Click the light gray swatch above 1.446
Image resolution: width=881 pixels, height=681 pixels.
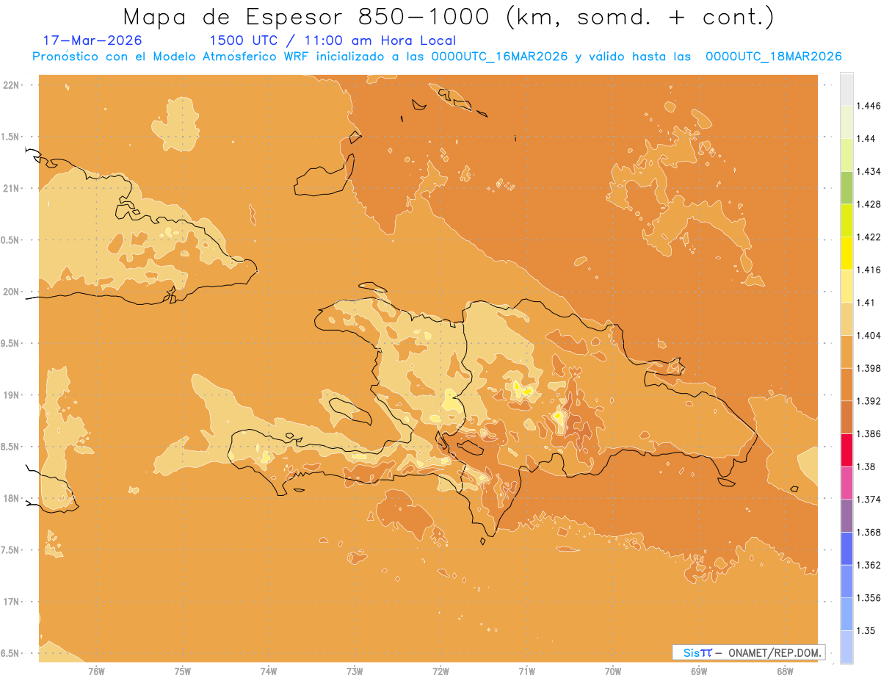[846, 89]
